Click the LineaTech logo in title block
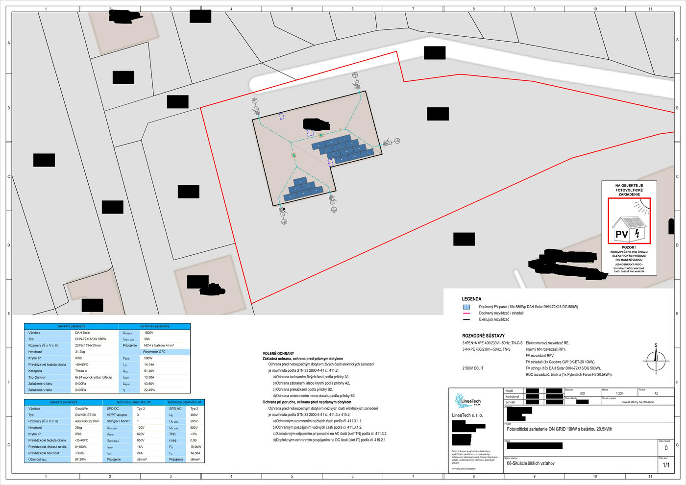Screen dimensions: 686x485 [467, 401]
